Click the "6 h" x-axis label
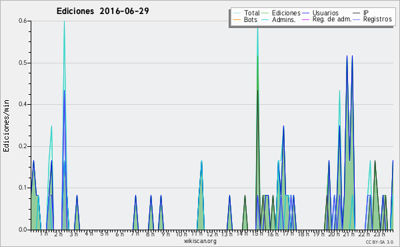 tap(119, 234)
